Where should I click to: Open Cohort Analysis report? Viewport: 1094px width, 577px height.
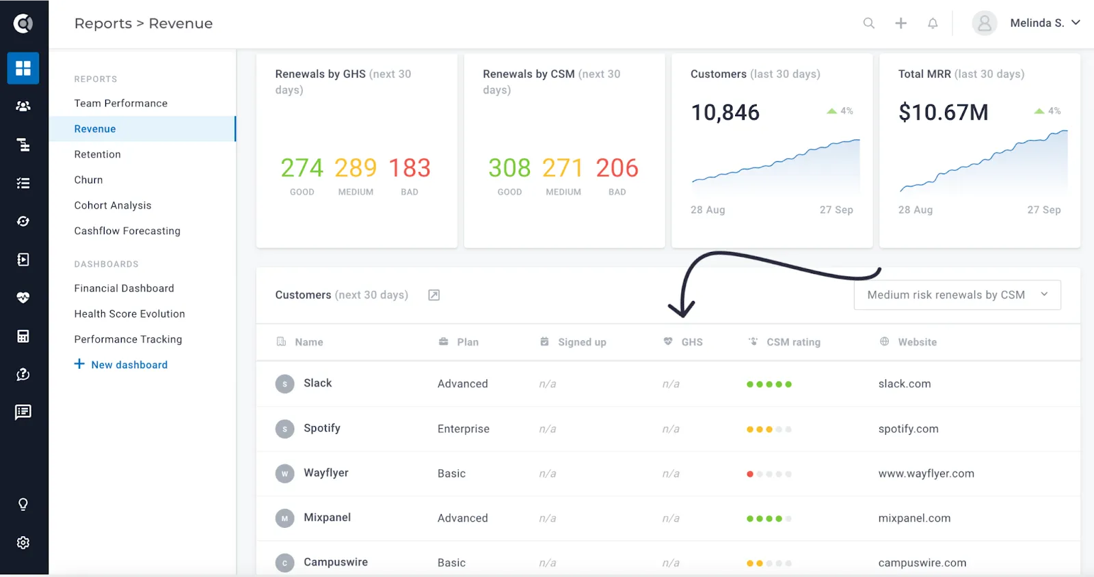(113, 206)
